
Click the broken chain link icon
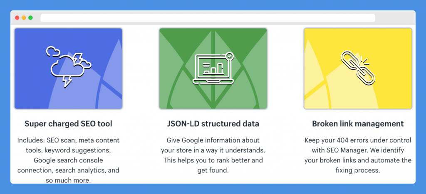358,68
